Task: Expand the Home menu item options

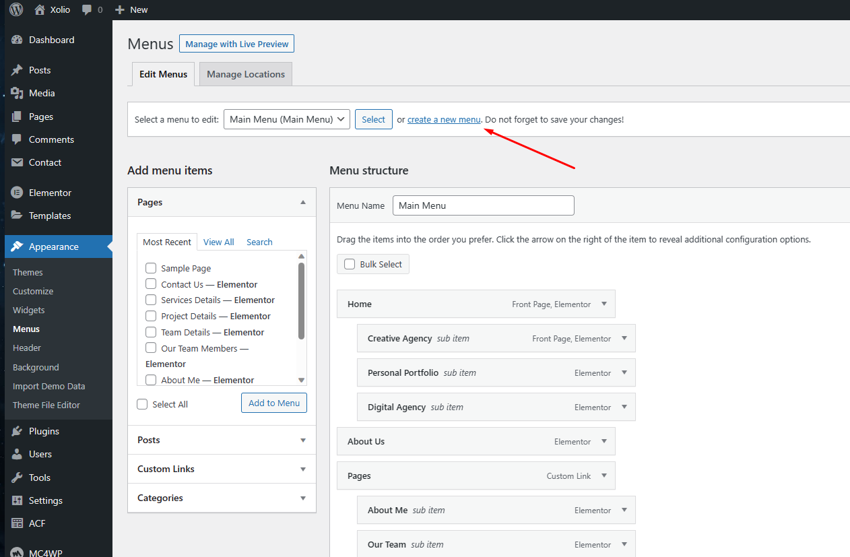Action: pos(604,304)
